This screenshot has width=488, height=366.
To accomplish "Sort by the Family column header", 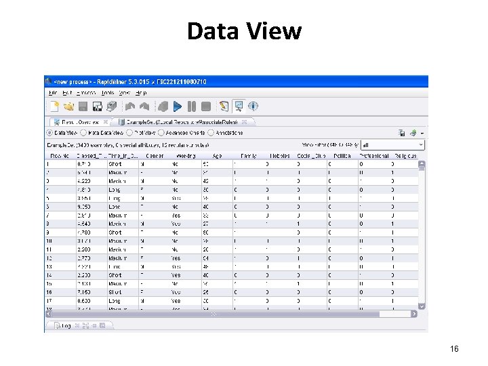I will click(x=248, y=156).
